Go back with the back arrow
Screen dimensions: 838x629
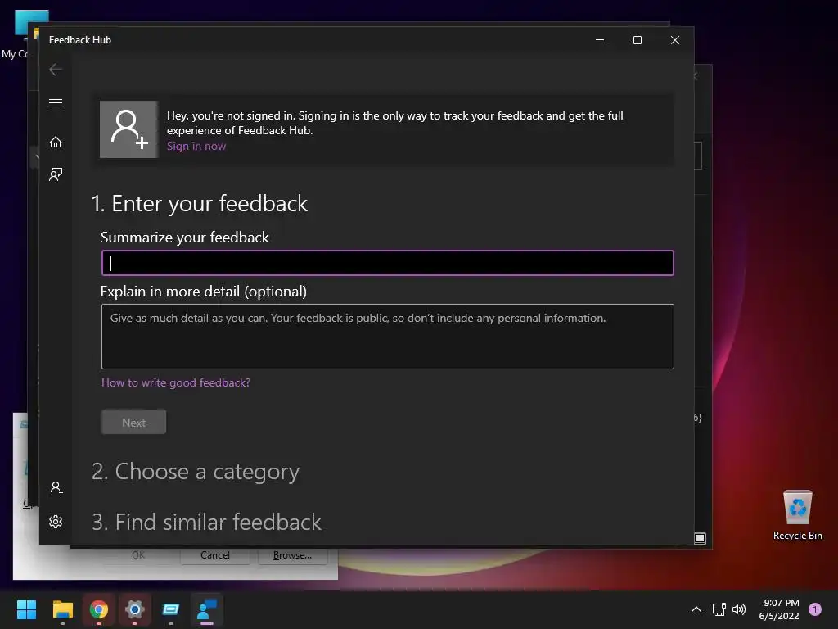[x=56, y=70]
